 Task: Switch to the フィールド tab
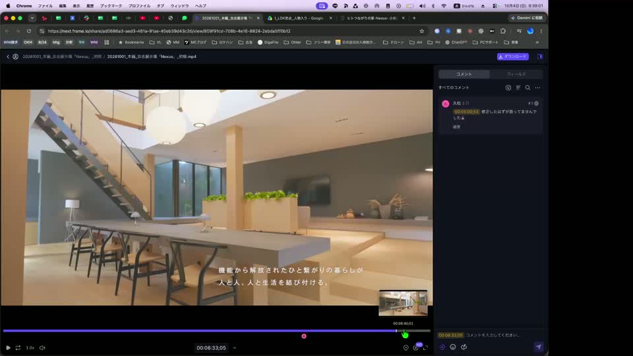coord(516,74)
